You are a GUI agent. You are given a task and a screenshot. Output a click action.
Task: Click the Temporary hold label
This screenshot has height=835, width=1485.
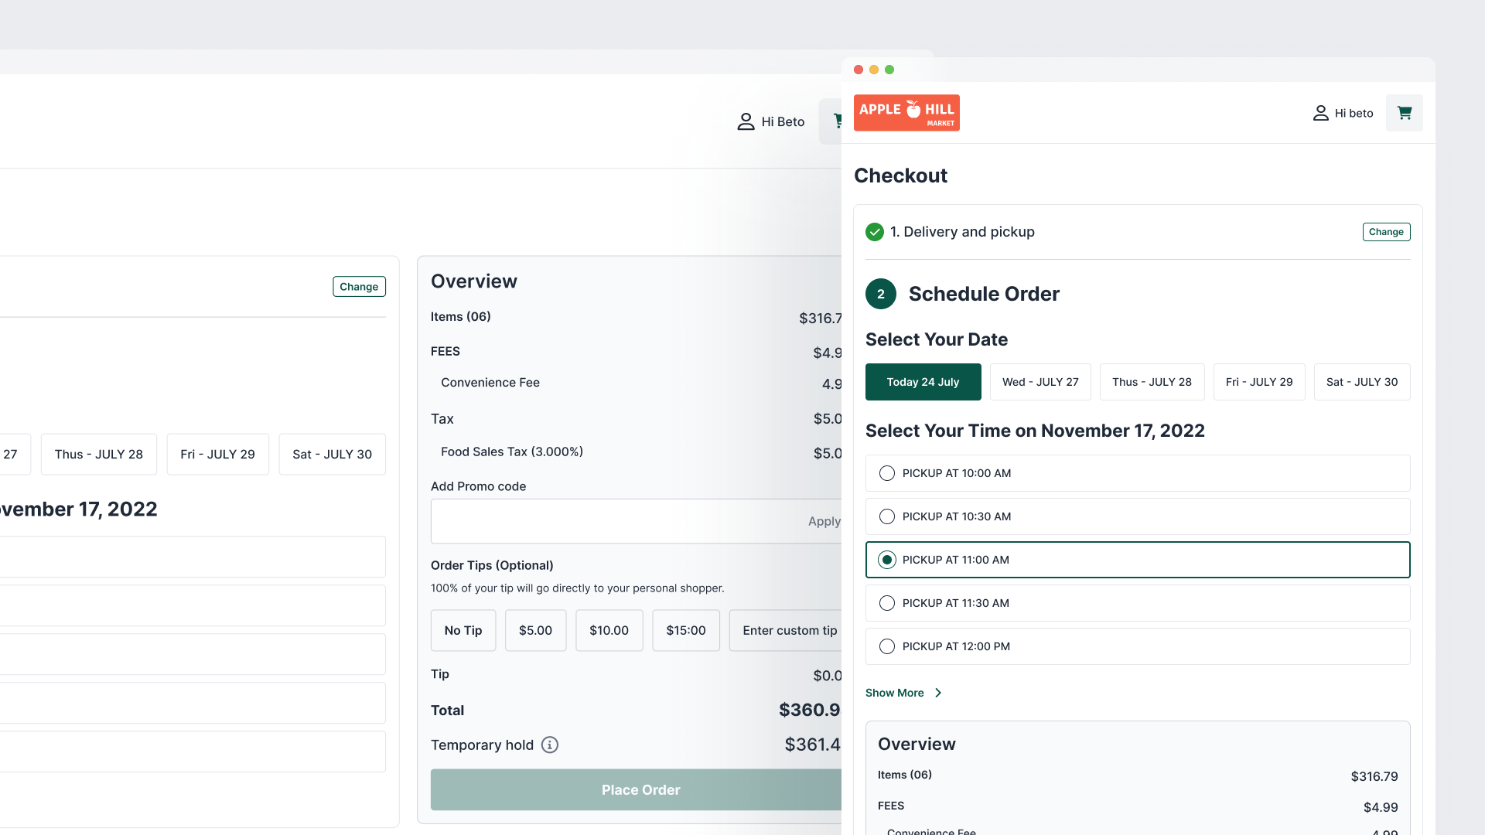tap(482, 745)
